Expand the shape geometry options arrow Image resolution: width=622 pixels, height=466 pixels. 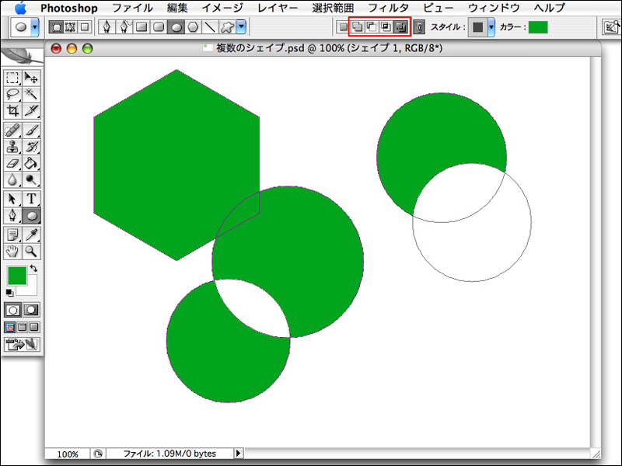[242, 27]
